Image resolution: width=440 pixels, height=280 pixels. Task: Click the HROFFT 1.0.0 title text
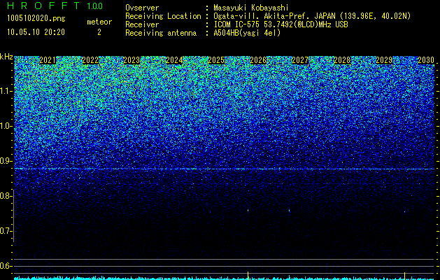point(55,6)
